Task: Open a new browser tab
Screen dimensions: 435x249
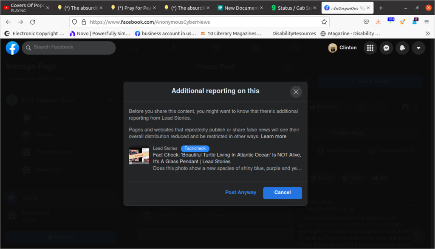Action: (381, 8)
